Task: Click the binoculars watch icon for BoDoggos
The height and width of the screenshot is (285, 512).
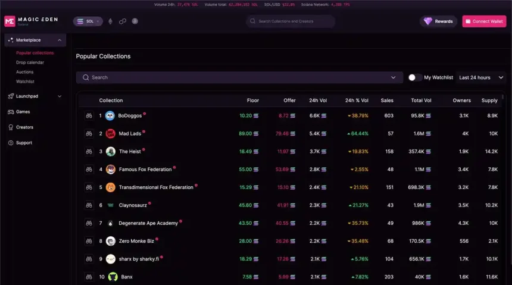Action: pyautogui.click(x=89, y=116)
